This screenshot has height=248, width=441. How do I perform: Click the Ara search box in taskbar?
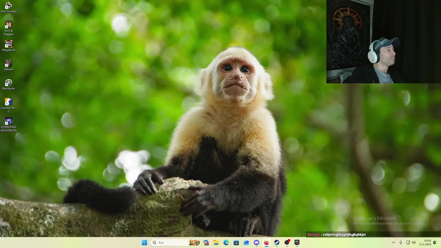click(x=175, y=242)
